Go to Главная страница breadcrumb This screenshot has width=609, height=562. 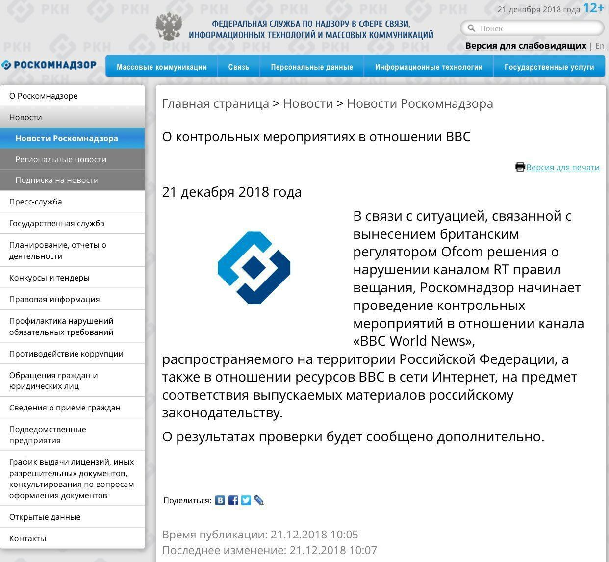(x=216, y=103)
